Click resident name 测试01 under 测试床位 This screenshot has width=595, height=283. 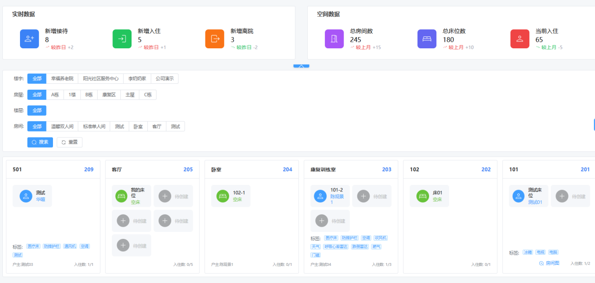click(535, 202)
